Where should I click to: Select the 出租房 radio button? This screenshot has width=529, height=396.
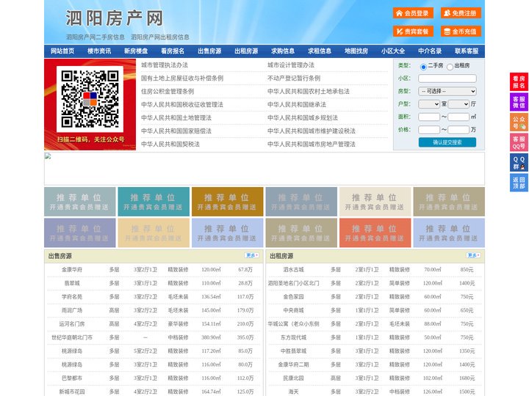450,67
